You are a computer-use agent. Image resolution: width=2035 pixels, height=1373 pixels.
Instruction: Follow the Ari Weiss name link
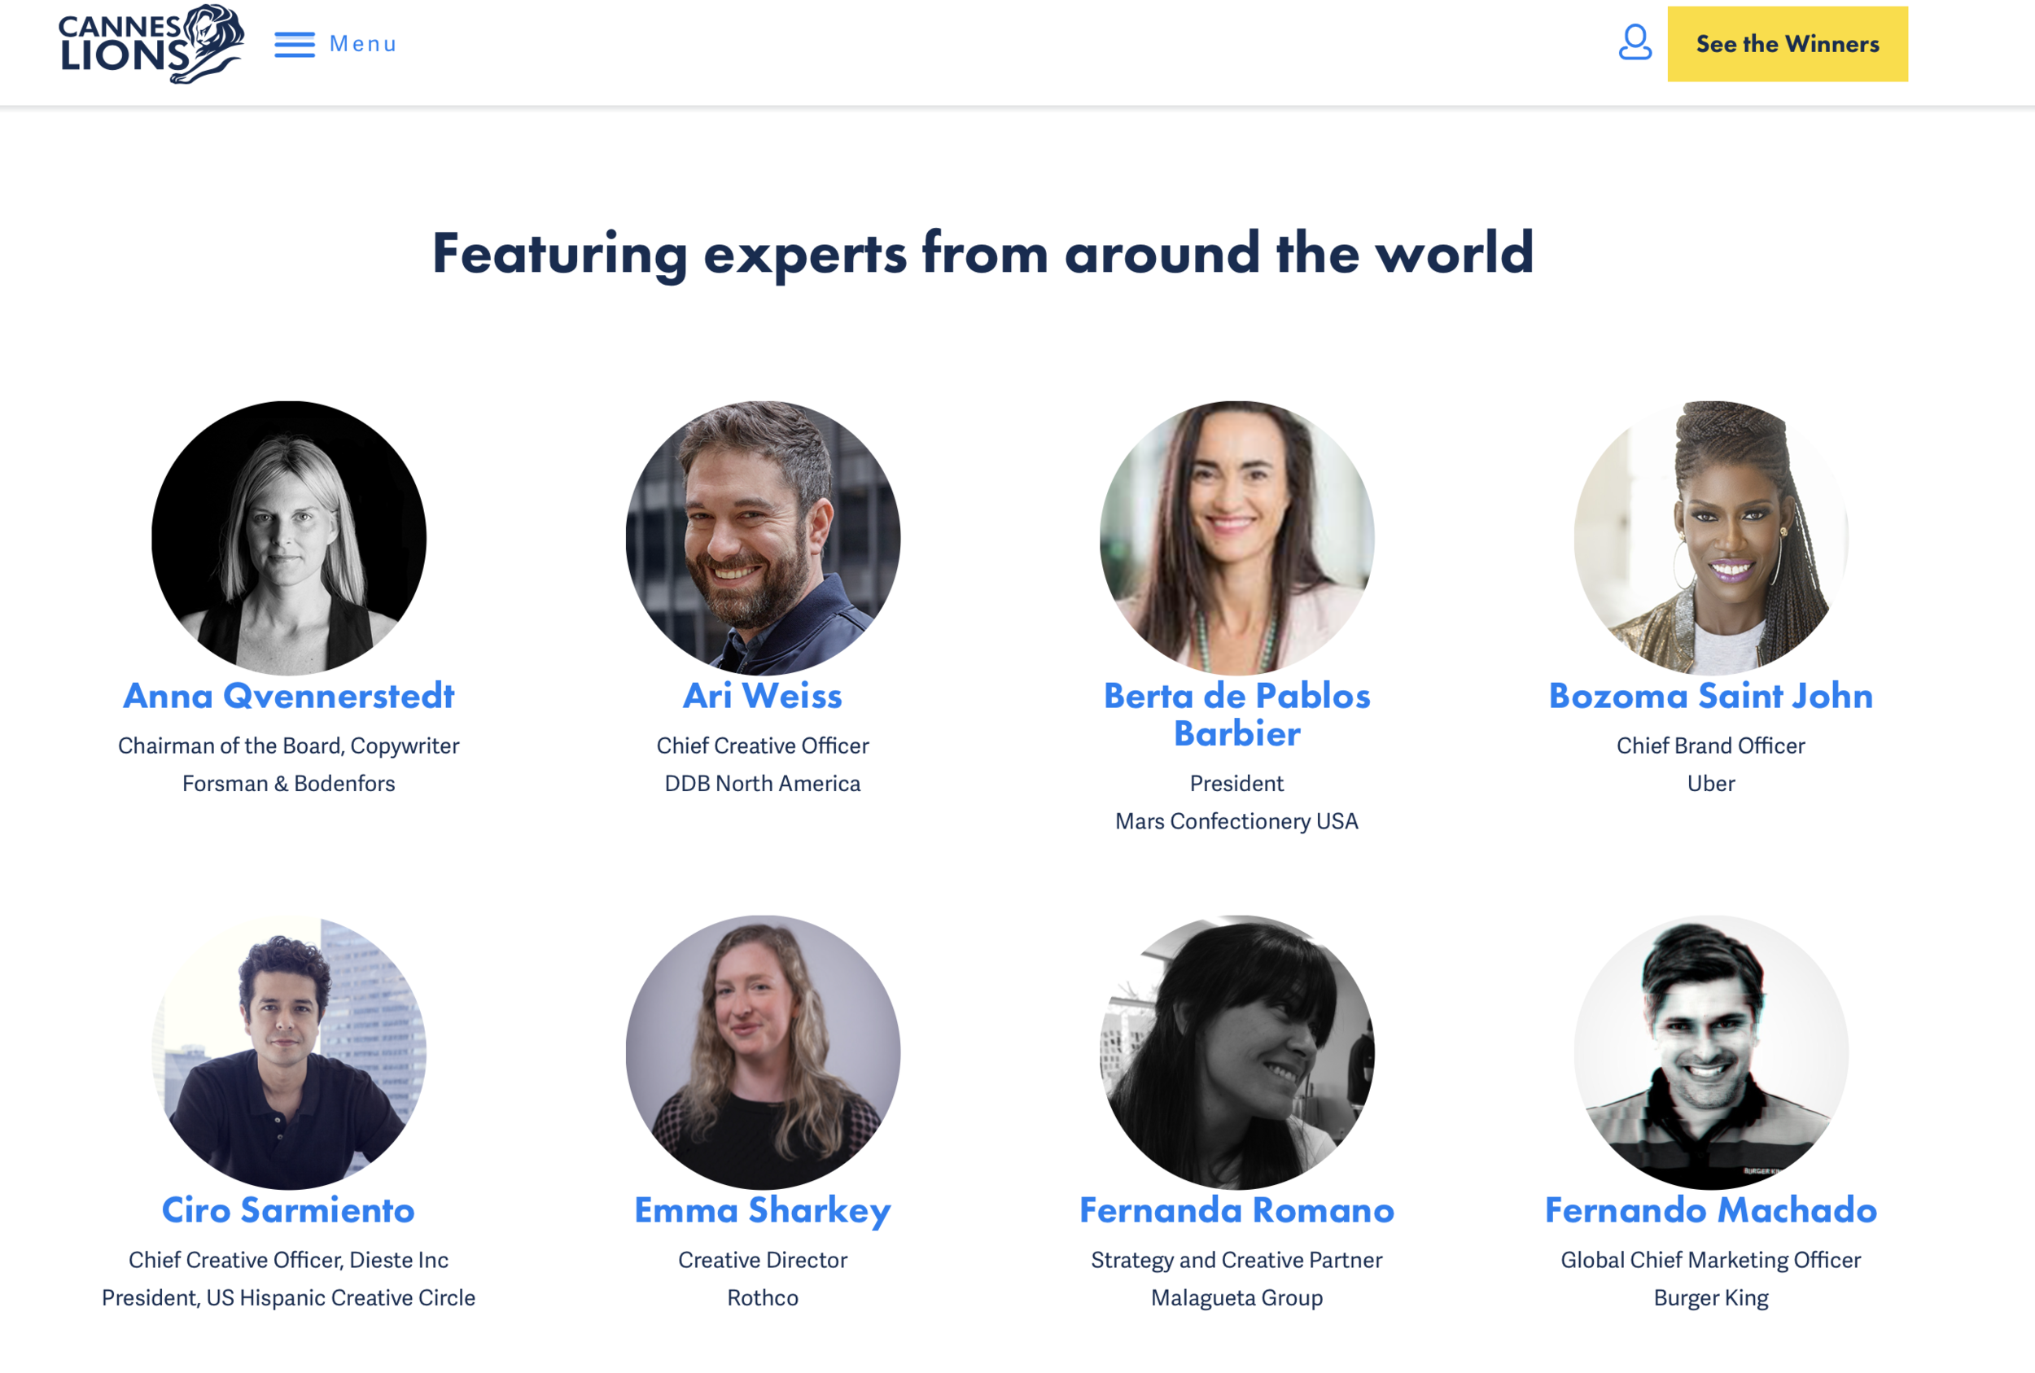click(763, 696)
